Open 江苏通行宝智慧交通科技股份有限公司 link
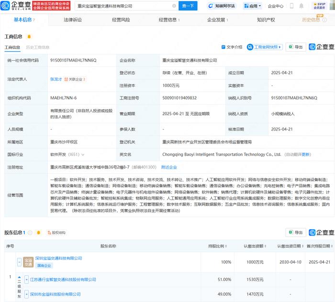The image size is (335, 302). 63,280
